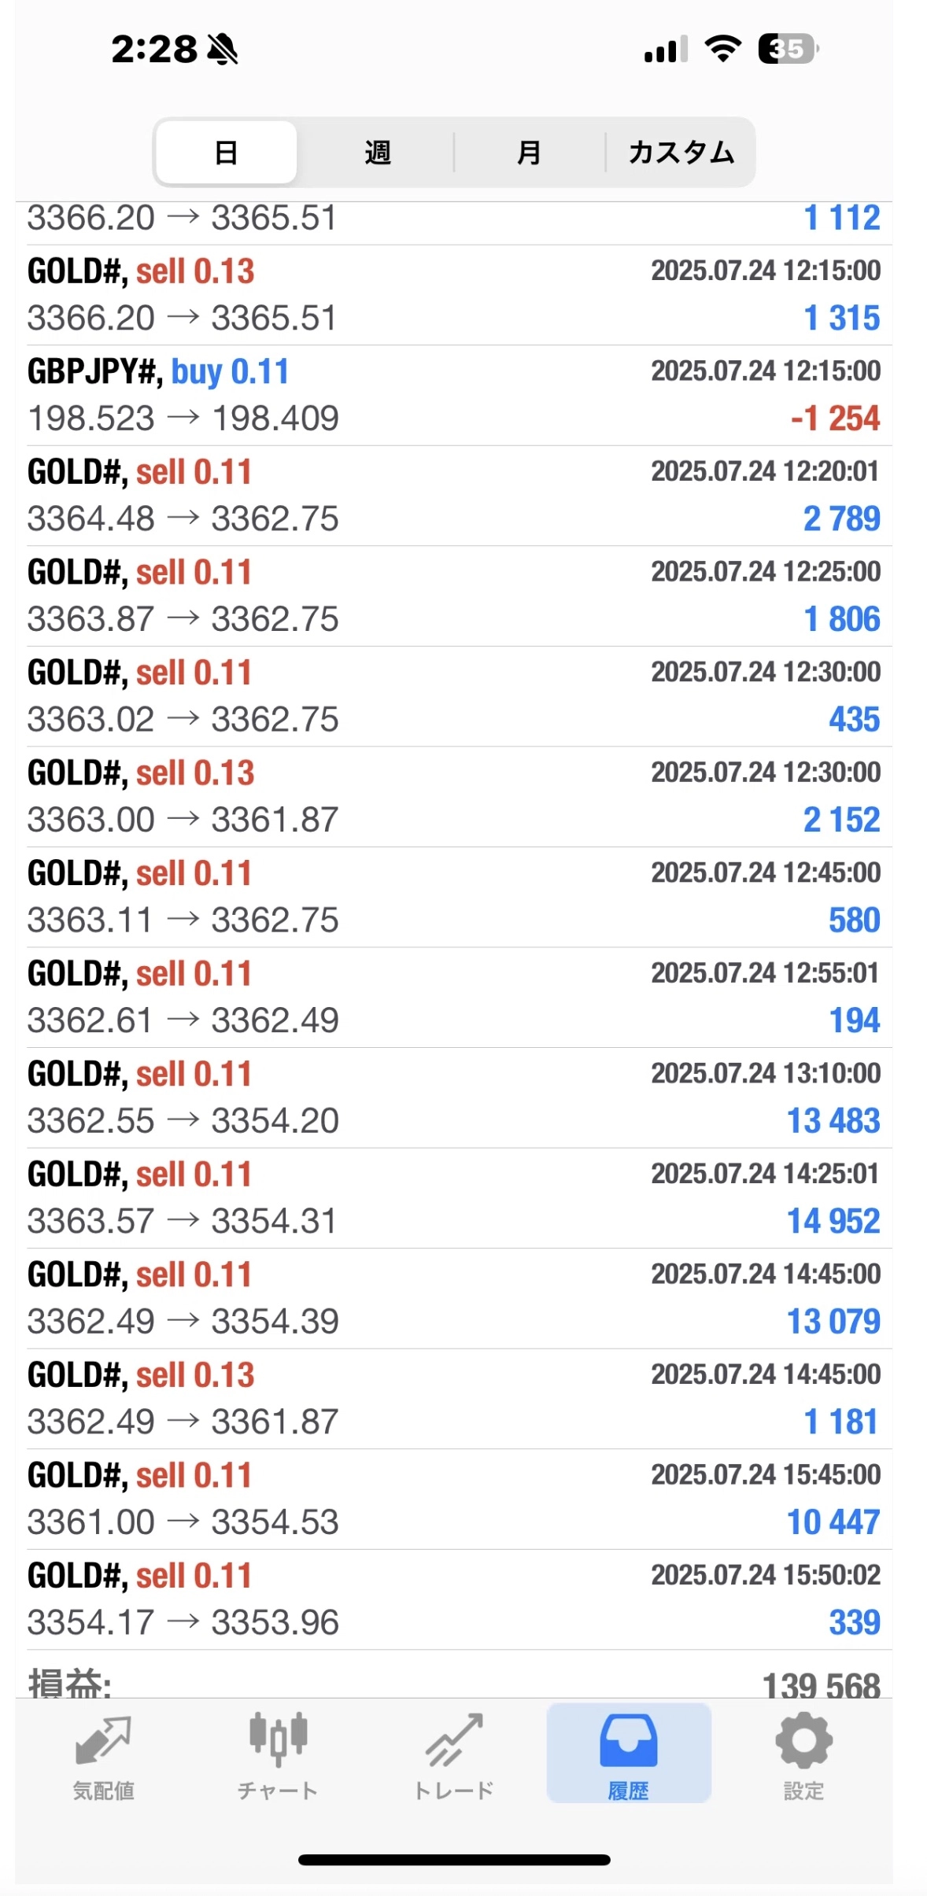
Task: Tap the home indicator bar
Action: click(x=454, y=1859)
